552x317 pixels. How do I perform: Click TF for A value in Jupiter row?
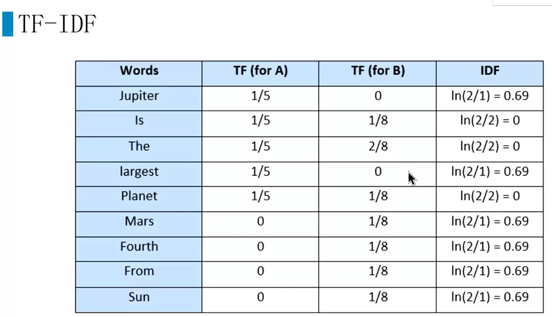coord(261,96)
